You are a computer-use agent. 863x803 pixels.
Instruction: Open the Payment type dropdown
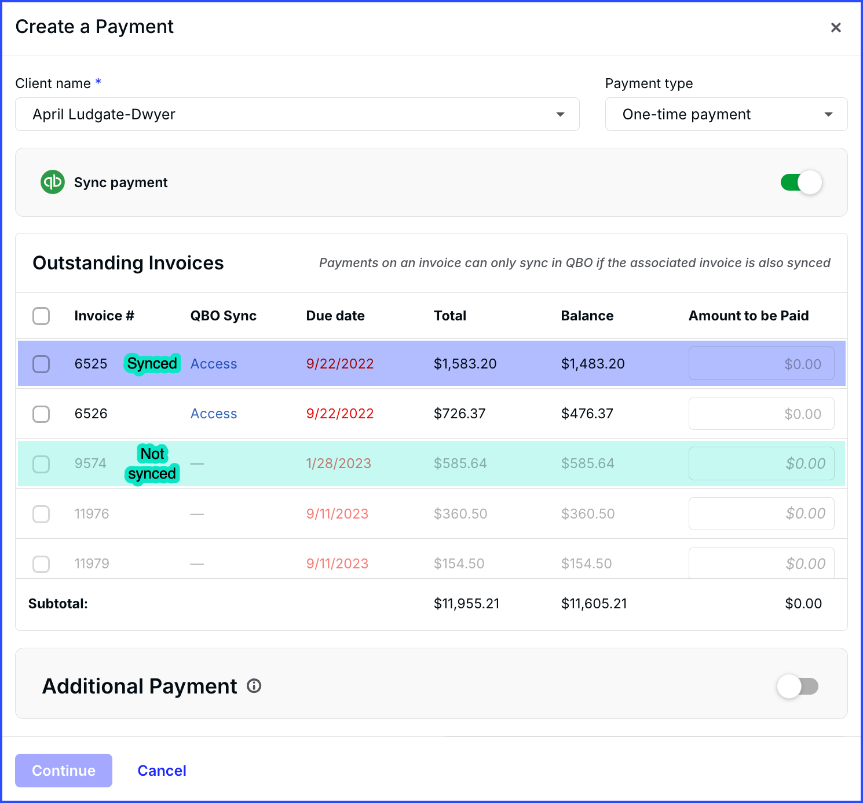pyautogui.click(x=726, y=114)
